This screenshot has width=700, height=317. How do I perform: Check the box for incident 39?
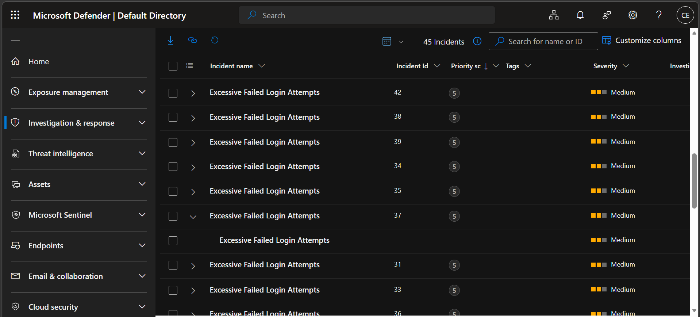(x=173, y=142)
